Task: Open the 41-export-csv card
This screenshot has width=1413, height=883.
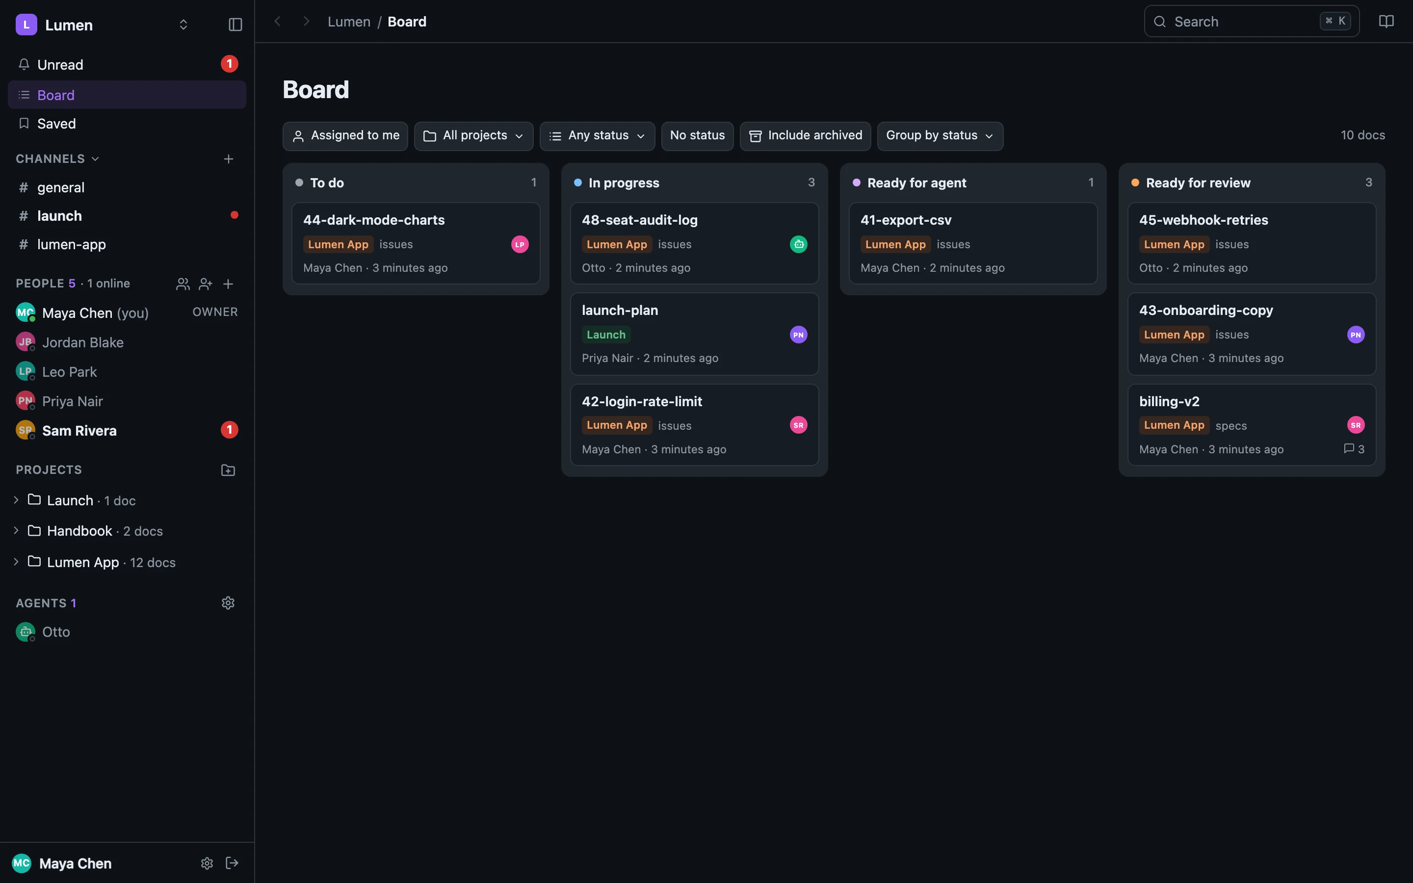Action: point(973,243)
